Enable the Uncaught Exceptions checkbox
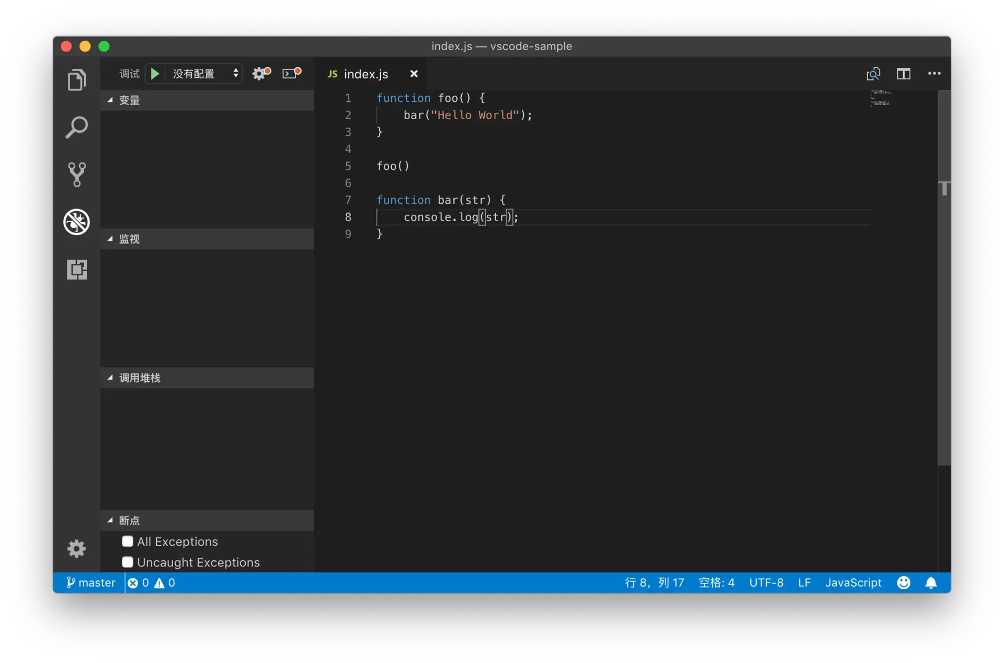The height and width of the screenshot is (663, 1004). [x=128, y=562]
